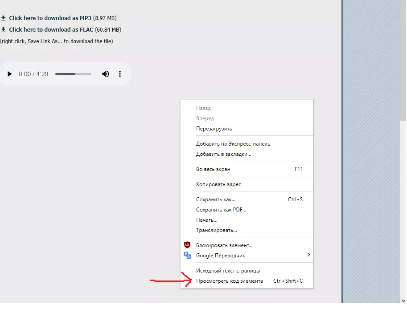Mute the audio player volume
Screen dimensions: 407x309
pos(105,74)
